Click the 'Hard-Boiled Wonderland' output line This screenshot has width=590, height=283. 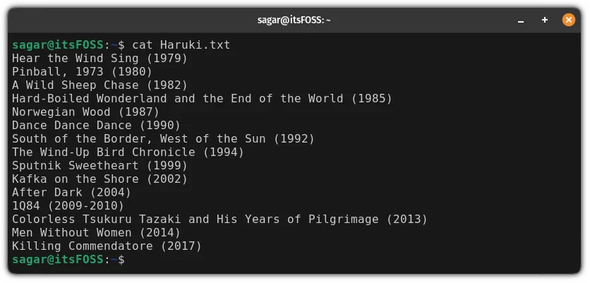202,98
